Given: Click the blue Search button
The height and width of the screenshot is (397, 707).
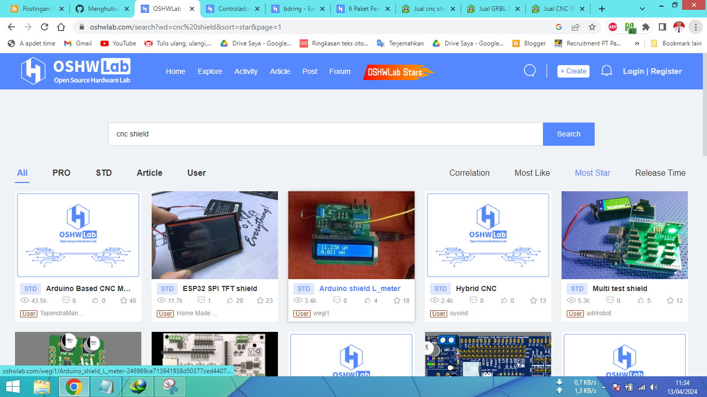Looking at the screenshot, I should (569, 134).
